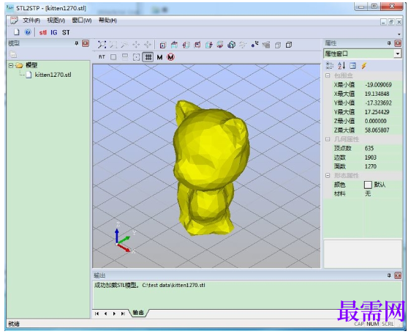The width and height of the screenshot is (419, 334).
Task: Click the lightning events icon
Action: coord(364,66)
